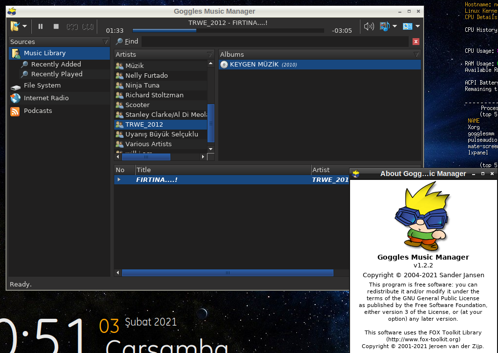Click the Podcasts RSS icon
Screen dimensions: 498x353
click(15, 111)
